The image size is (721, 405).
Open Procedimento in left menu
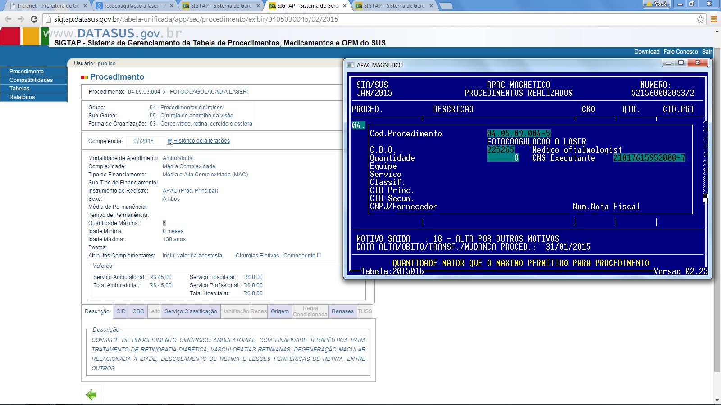point(27,72)
